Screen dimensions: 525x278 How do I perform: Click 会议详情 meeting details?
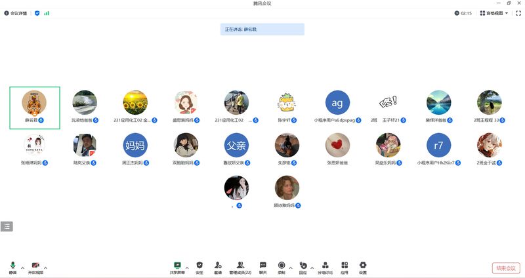point(15,13)
